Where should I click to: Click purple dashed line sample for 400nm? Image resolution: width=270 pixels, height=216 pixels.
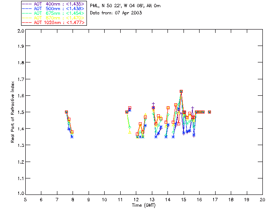(x=27, y=4)
